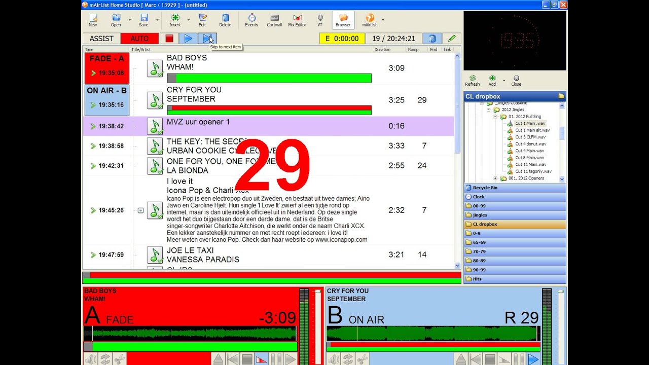Click the Edit toolbar icon
The image size is (649, 365).
(x=202, y=20)
